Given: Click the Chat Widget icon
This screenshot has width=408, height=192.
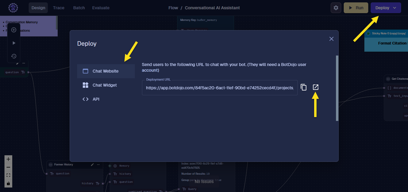Looking at the screenshot, I should click(x=85, y=85).
